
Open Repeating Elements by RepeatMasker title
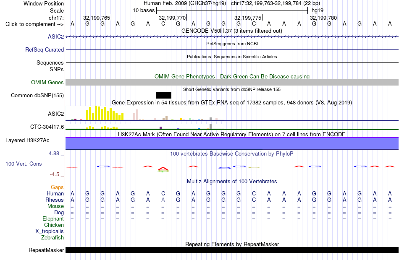coord(232,244)
